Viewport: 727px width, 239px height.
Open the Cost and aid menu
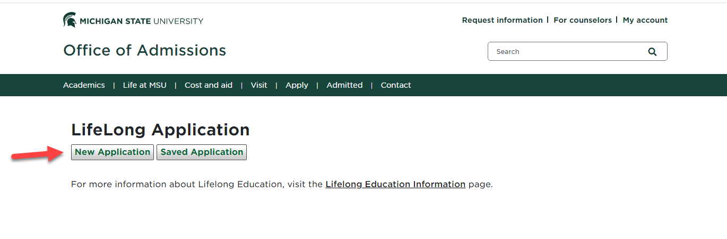[209, 85]
